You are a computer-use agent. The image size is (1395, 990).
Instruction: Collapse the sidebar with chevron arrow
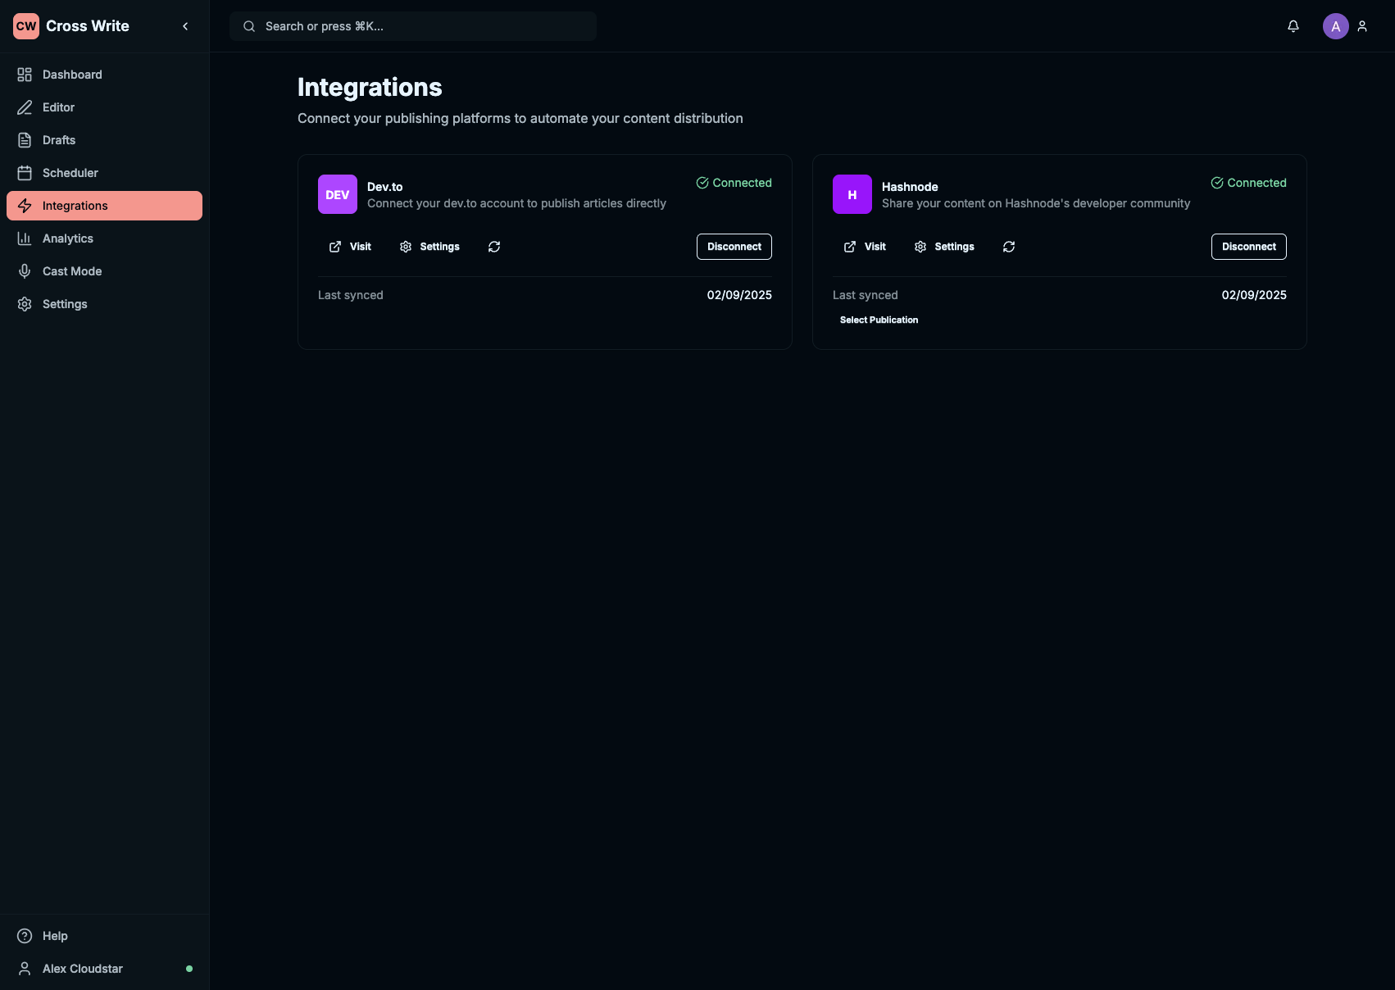click(x=185, y=26)
